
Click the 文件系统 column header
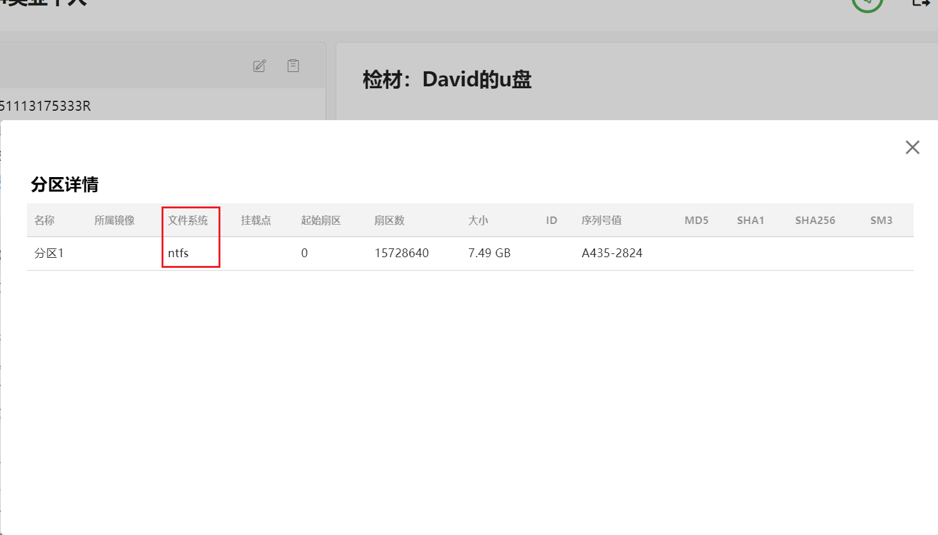pos(188,220)
